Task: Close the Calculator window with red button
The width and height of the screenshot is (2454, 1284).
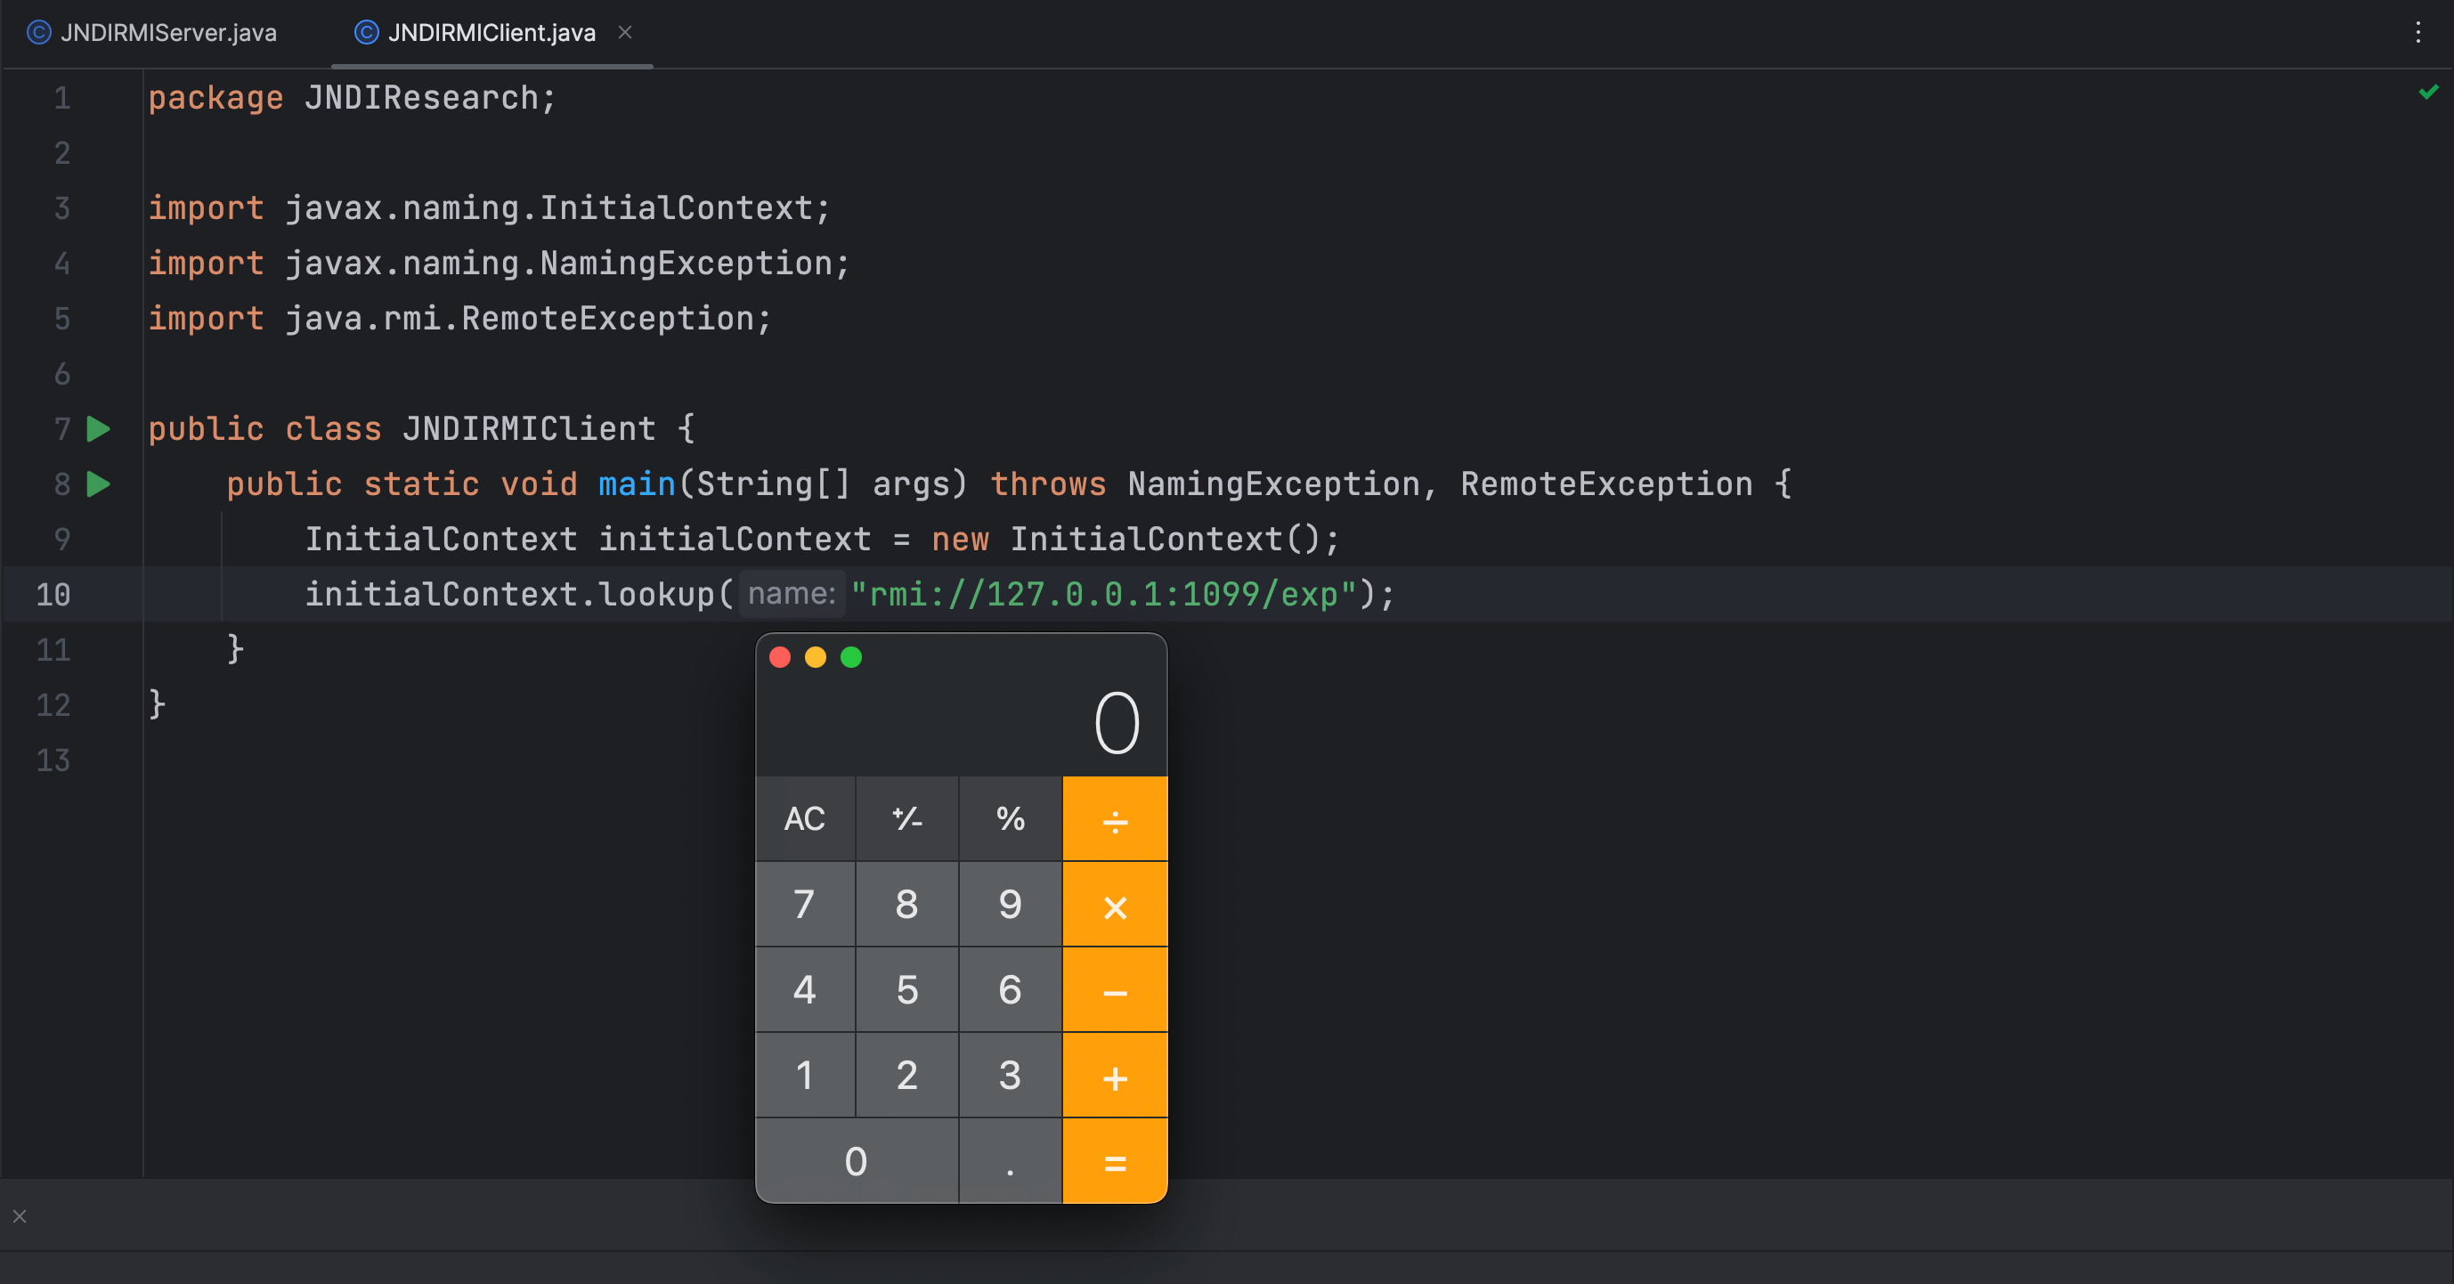Action: pyautogui.click(x=779, y=657)
